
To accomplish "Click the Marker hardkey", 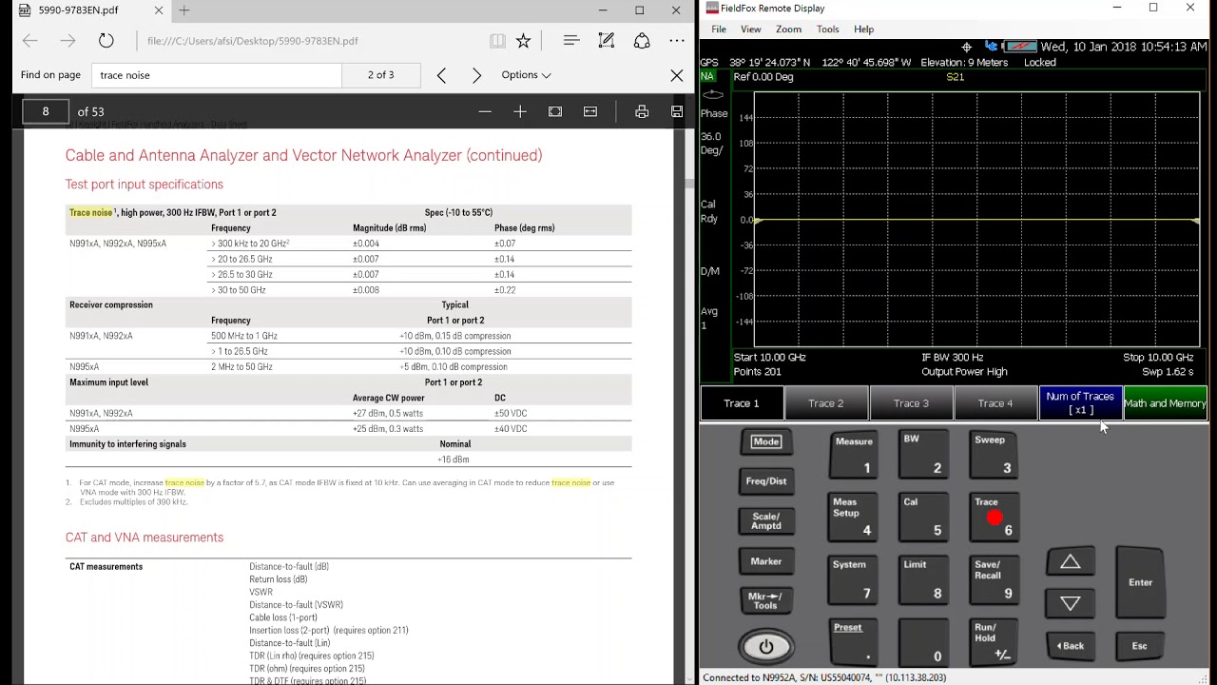I will point(765,561).
